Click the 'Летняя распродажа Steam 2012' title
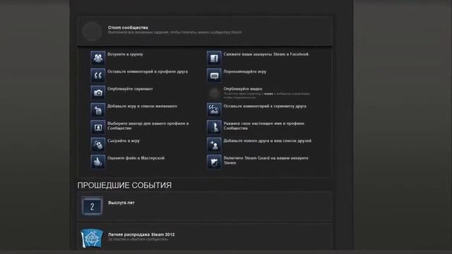452x254 pixels. [141, 234]
